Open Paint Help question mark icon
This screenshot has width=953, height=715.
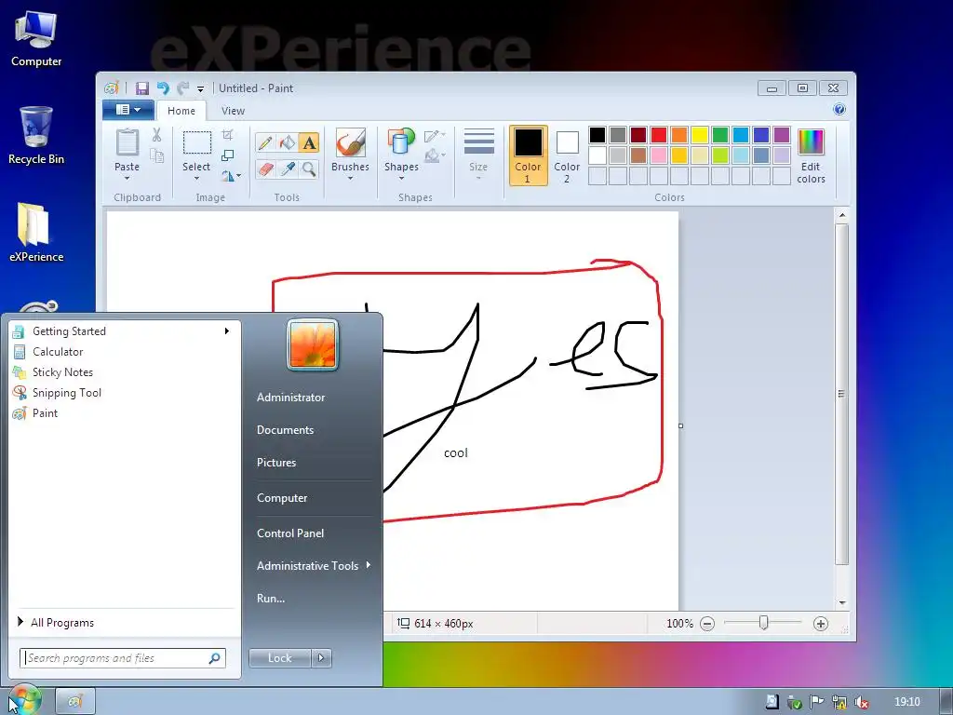(x=839, y=110)
